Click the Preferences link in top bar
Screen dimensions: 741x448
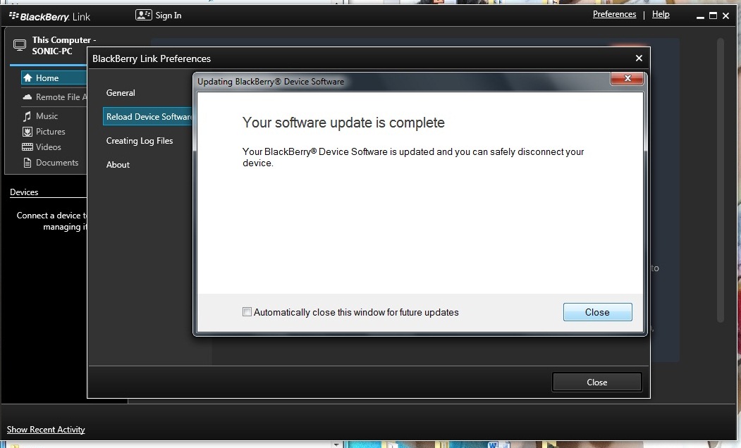pyautogui.click(x=614, y=14)
